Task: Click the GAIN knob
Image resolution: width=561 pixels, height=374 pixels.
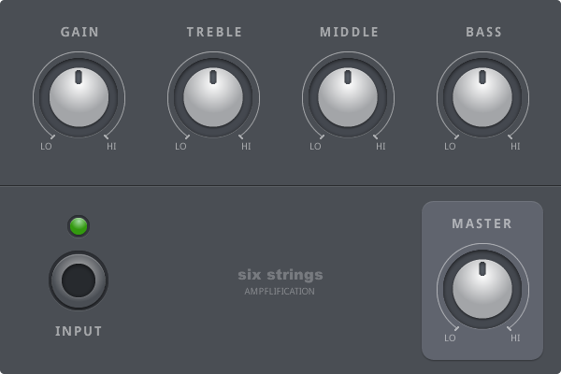Action: click(79, 97)
